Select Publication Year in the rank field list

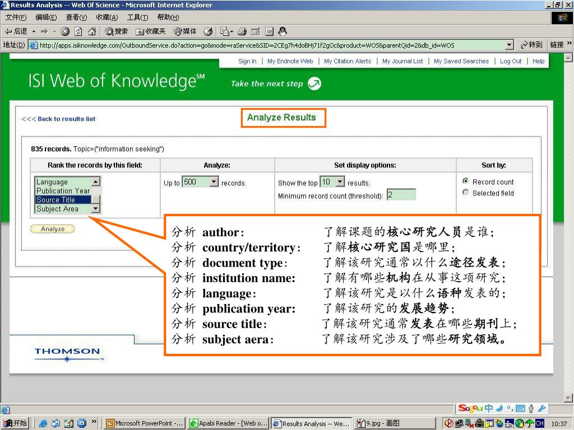tap(63, 190)
